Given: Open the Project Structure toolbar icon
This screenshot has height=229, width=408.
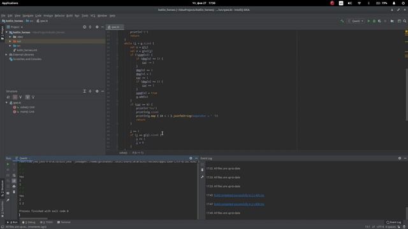Looking at the screenshot, I should [x=392, y=21].
